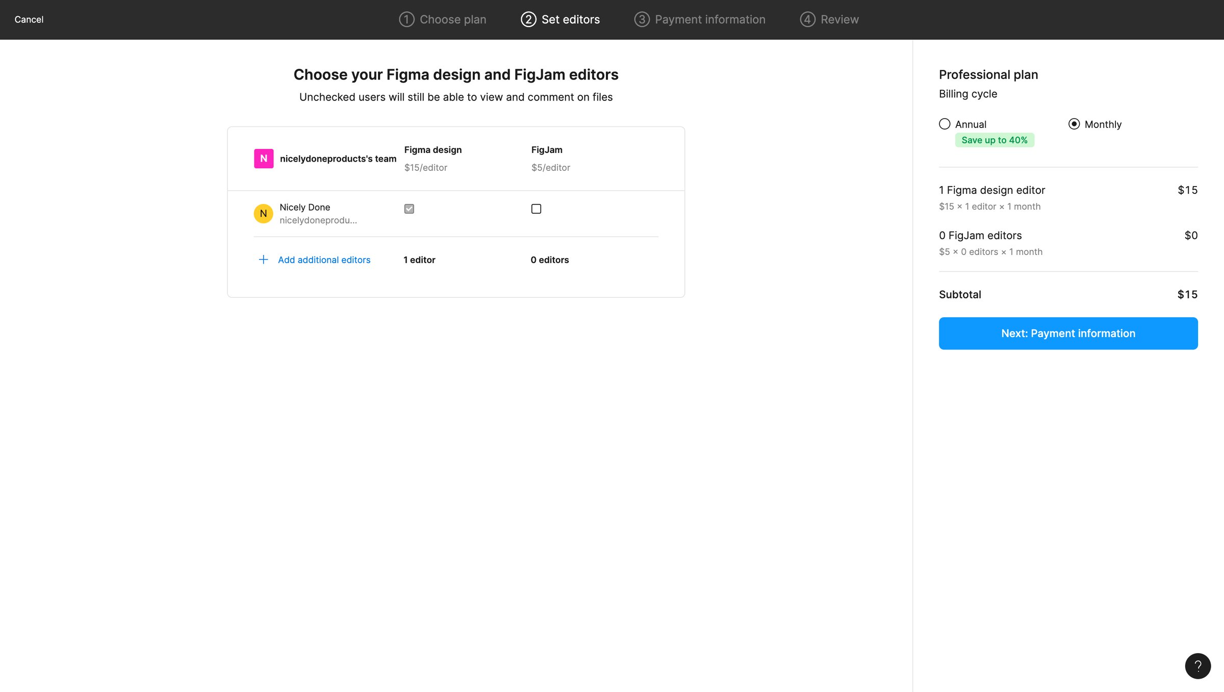Click the $15 × 1 editor × 1 month detail
Screen dimensions: 1224x692
coord(989,207)
